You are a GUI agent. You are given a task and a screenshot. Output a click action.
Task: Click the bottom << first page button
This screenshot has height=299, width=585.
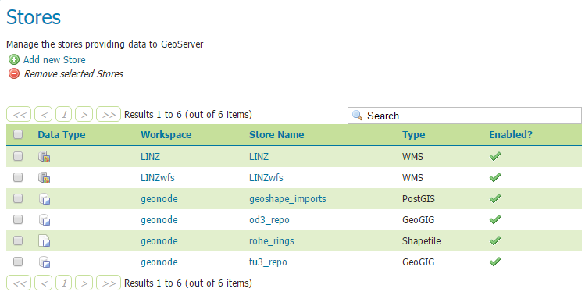pyautogui.click(x=19, y=283)
